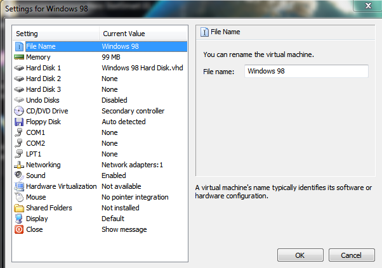Click the File Name setting icon

[19, 46]
